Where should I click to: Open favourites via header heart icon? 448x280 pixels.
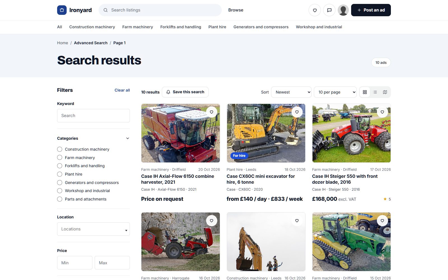click(x=315, y=10)
